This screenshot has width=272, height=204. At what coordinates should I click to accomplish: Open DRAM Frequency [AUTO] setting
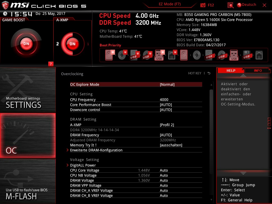click(x=136, y=135)
